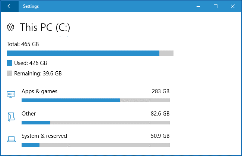Viewport: 242px width, 156px height.
Task: Click the System & reserved usage bar
Action: [96, 145]
